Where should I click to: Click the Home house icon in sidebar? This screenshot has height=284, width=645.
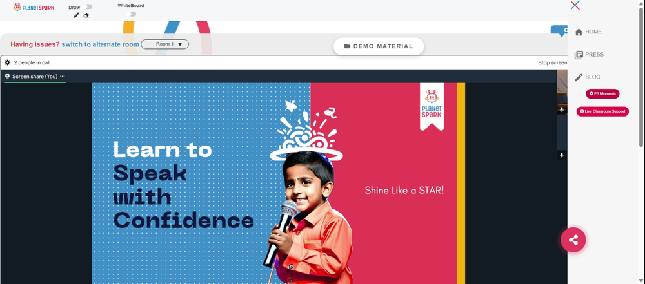point(579,32)
